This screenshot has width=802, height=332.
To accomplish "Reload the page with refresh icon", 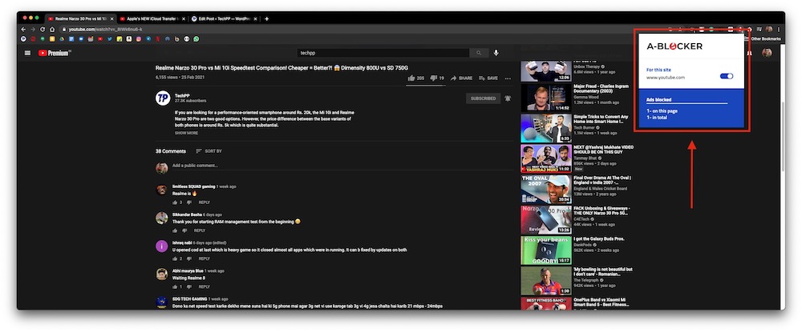I will pyautogui.click(x=43, y=29).
